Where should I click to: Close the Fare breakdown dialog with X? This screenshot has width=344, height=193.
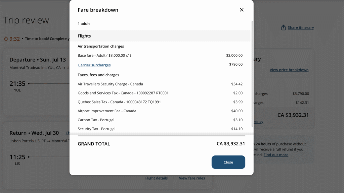click(242, 10)
